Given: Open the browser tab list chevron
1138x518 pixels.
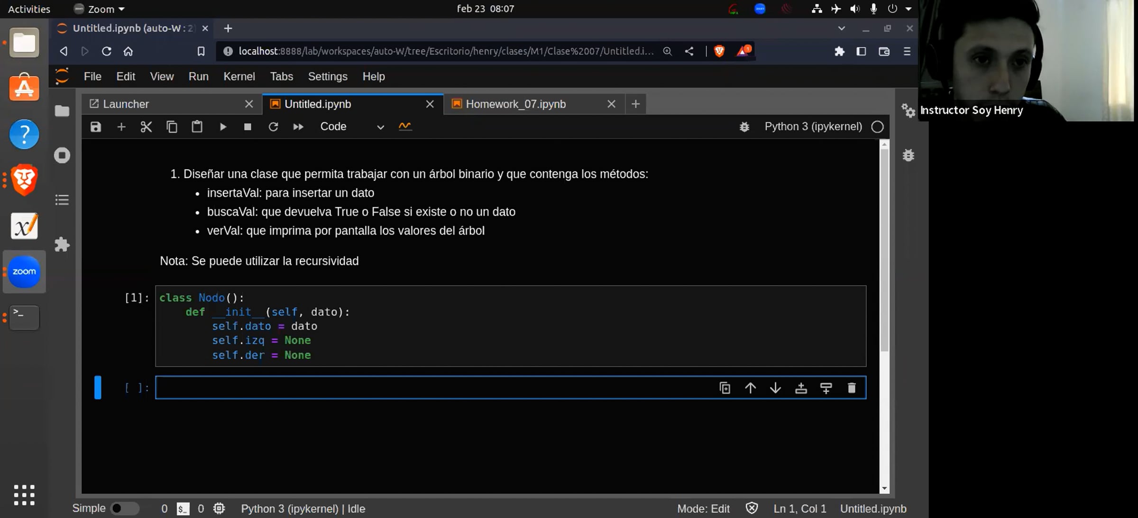Looking at the screenshot, I should 841,28.
